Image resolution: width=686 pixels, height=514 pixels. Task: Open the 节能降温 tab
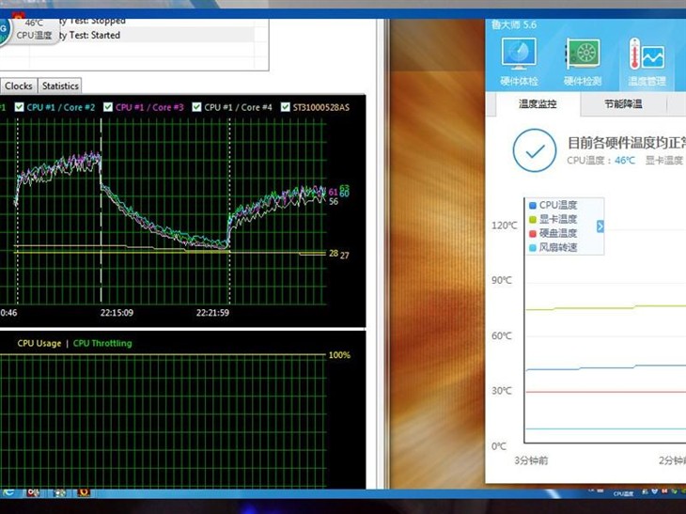tap(623, 104)
